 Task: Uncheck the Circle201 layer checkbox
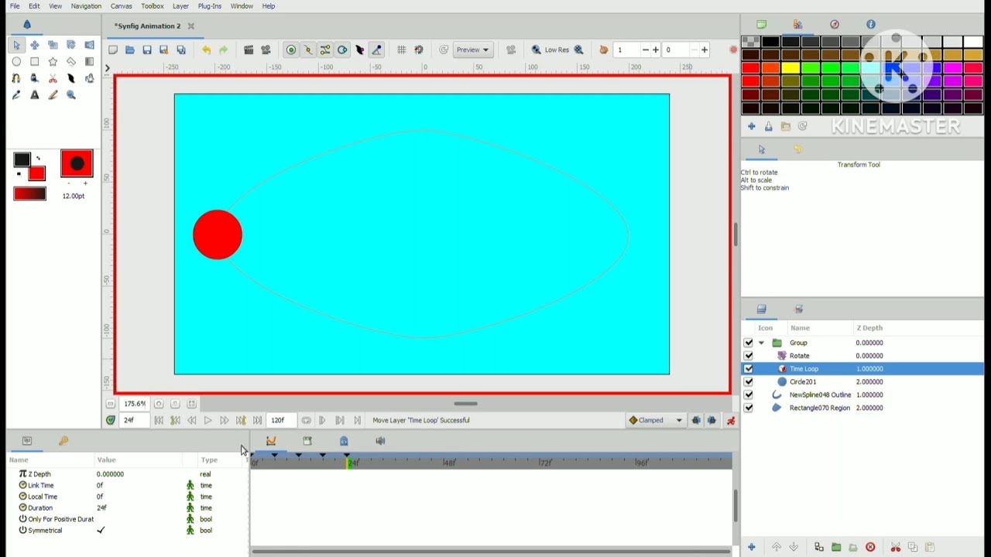point(749,382)
